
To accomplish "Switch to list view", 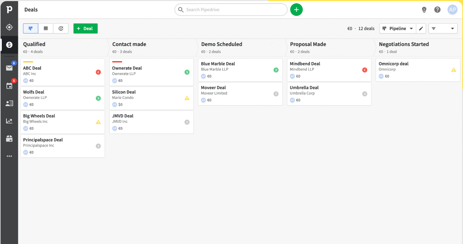I will pyautogui.click(x=46, y=28).
